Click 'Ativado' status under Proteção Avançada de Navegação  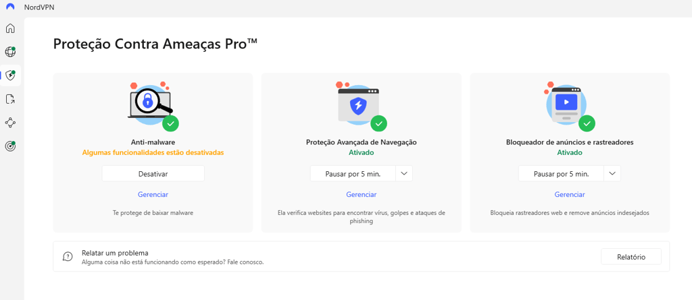tap(362, 152)
